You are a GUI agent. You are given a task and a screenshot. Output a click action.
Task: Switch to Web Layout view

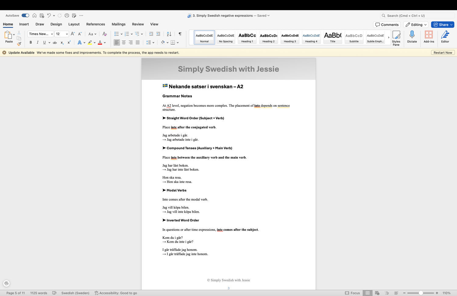377,293
